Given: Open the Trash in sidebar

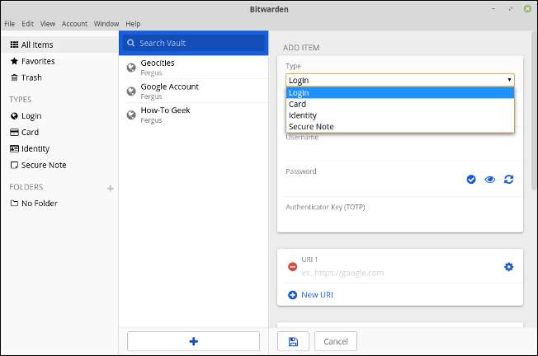Looking at the screenshot, I should (x=31, y=77).
